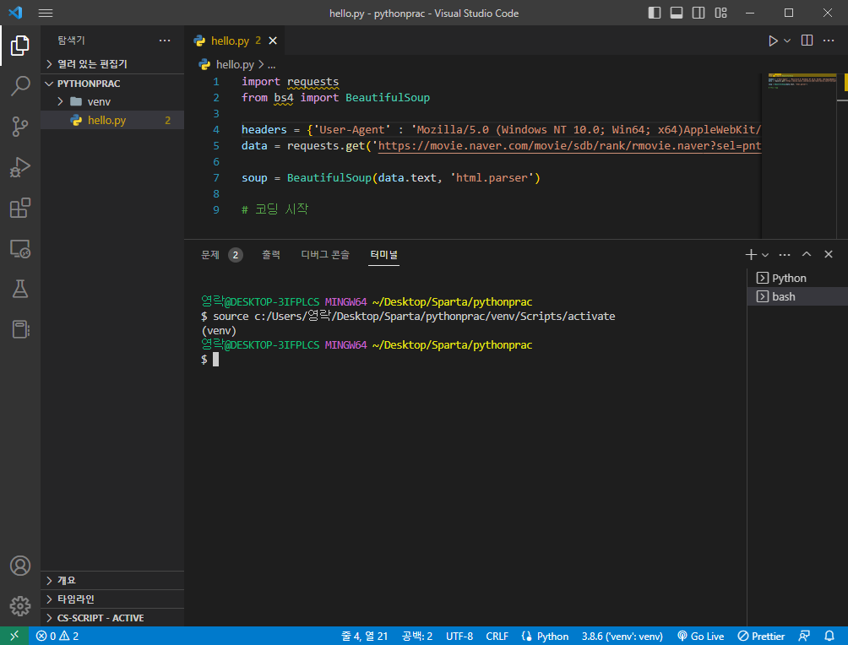This screenshot has height=645, width=848.
Task: Select the hello.py editor tab
Action: point(235,41)
